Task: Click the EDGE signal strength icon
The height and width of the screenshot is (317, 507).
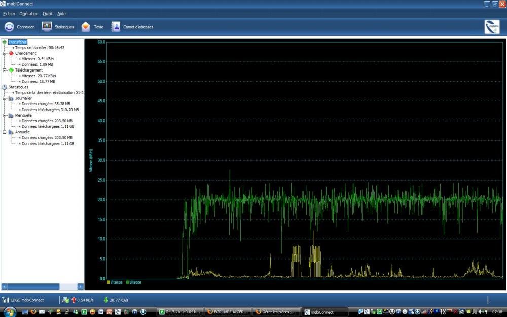Action: (6, 300)
